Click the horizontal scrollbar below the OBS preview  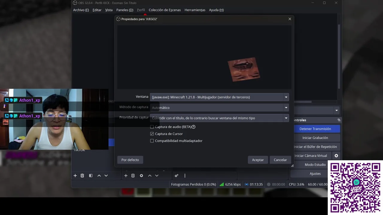pyautogui.click(x=302, y=102)
